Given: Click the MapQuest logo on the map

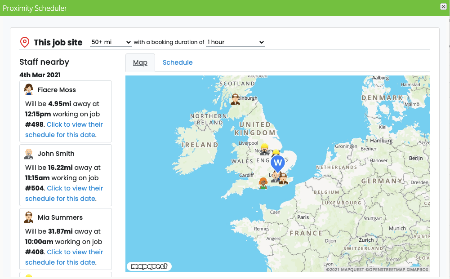Looking at the screenshot, I should coord(149,266).
